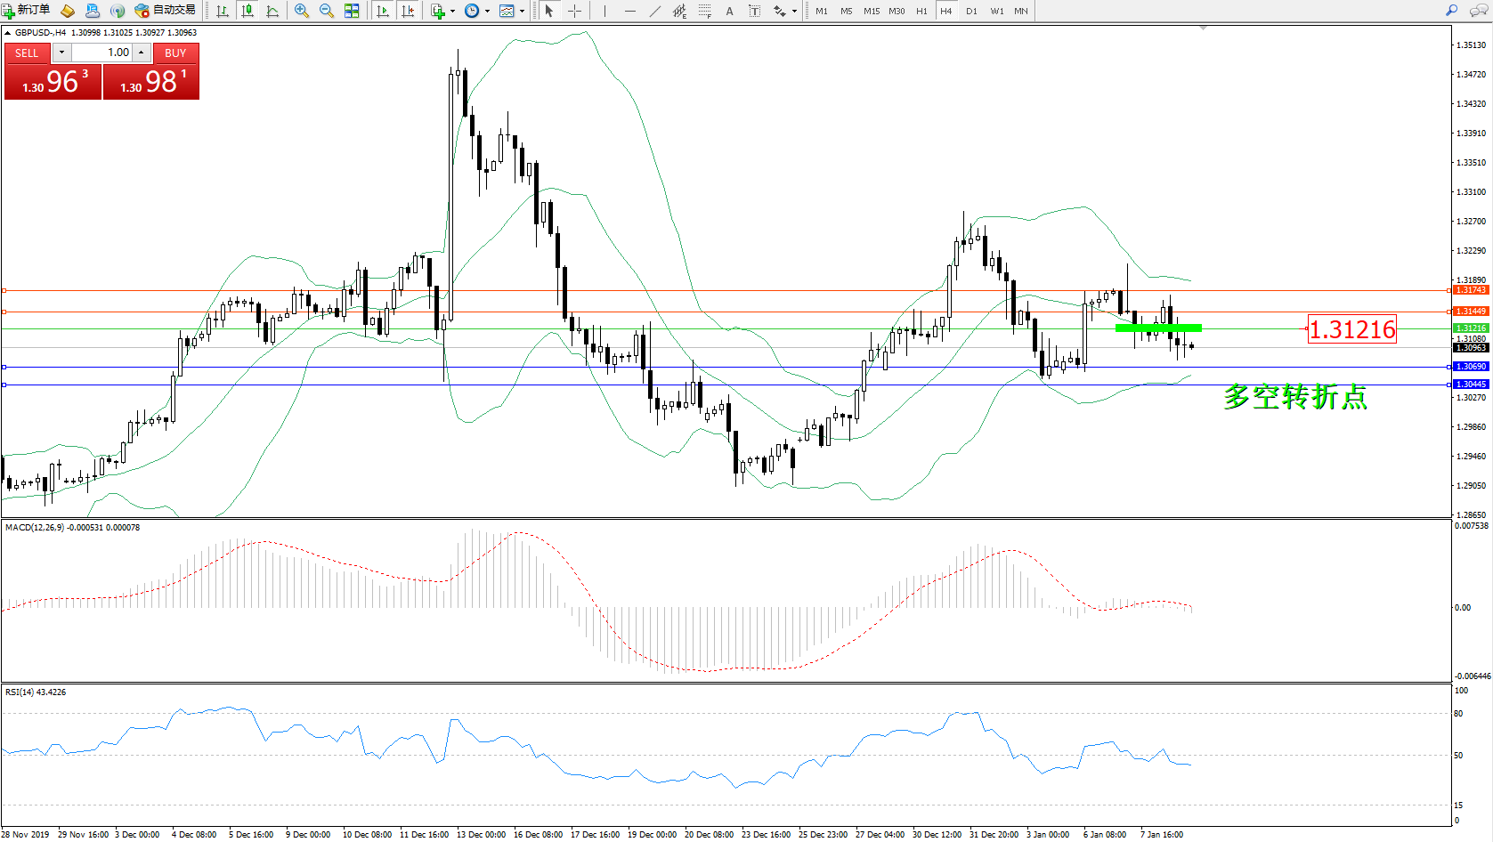
Task: Toggle candlestick chart mode
Action: pyautogui.click(x=247, y=11)
